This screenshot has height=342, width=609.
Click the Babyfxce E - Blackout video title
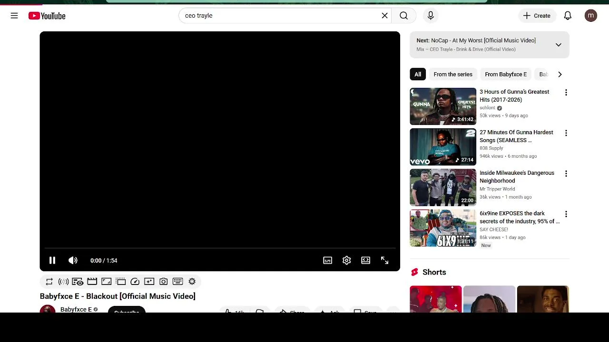click(x=118, y=296)
